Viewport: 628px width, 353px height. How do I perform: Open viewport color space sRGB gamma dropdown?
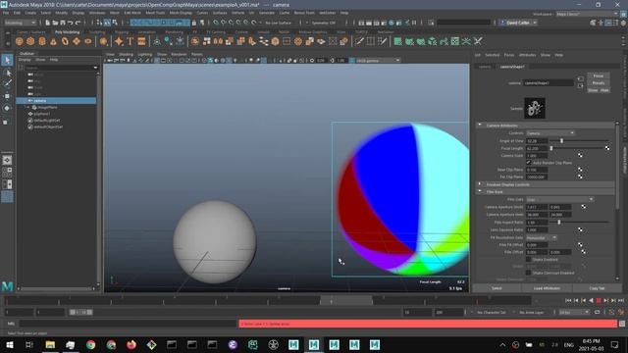[378, 61]
